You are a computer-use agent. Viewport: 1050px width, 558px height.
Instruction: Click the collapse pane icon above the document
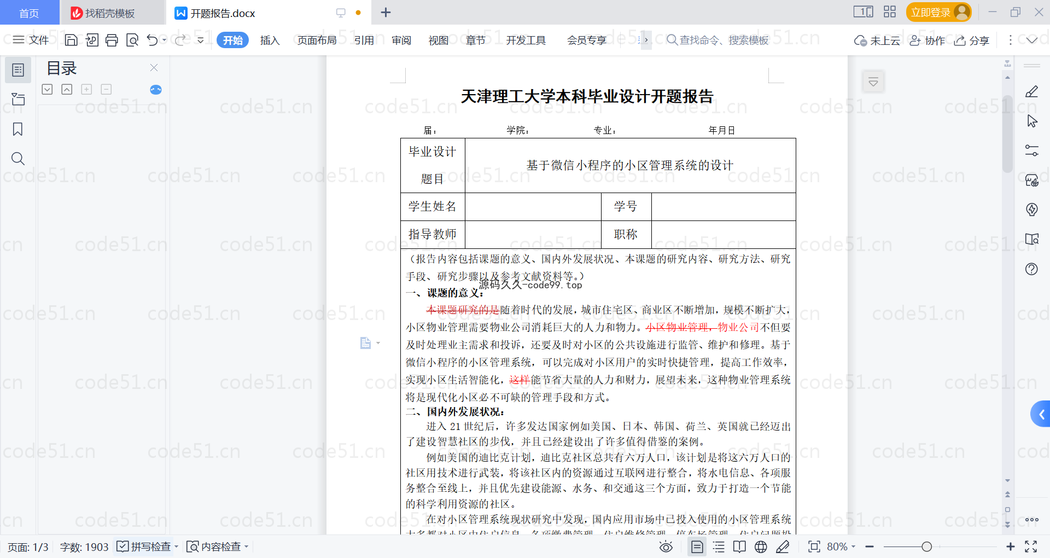coord(873,82)
